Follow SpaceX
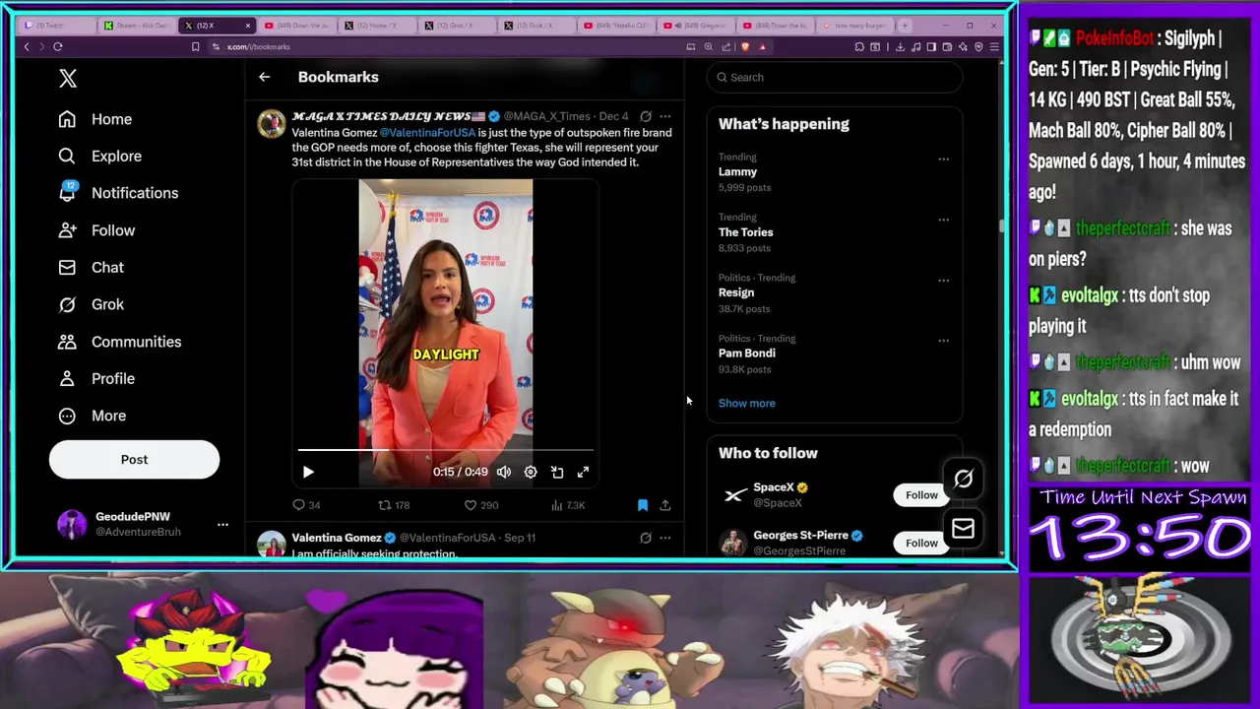This screenshot has width=1260, height=709. [x=921, y=495]
